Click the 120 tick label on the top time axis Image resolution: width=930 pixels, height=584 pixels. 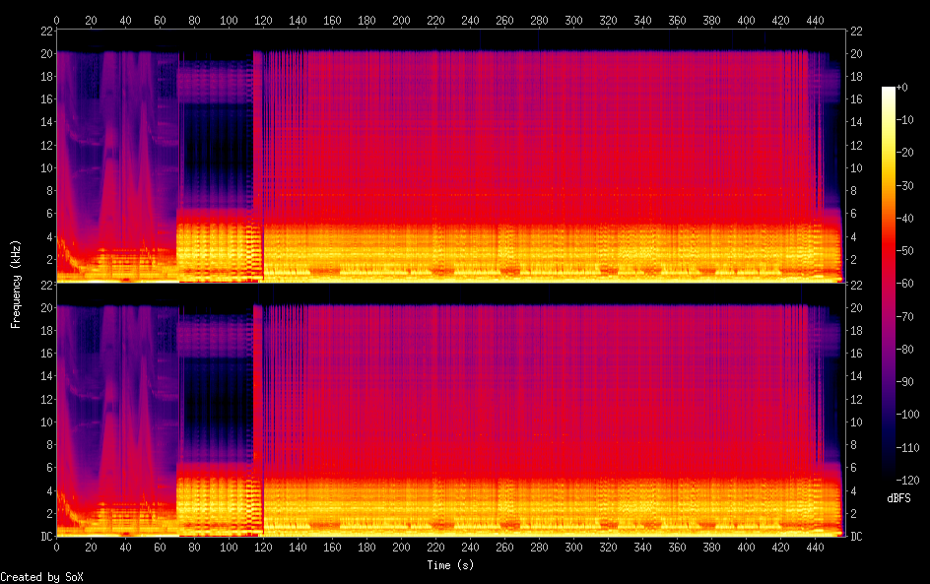[263, 19]
